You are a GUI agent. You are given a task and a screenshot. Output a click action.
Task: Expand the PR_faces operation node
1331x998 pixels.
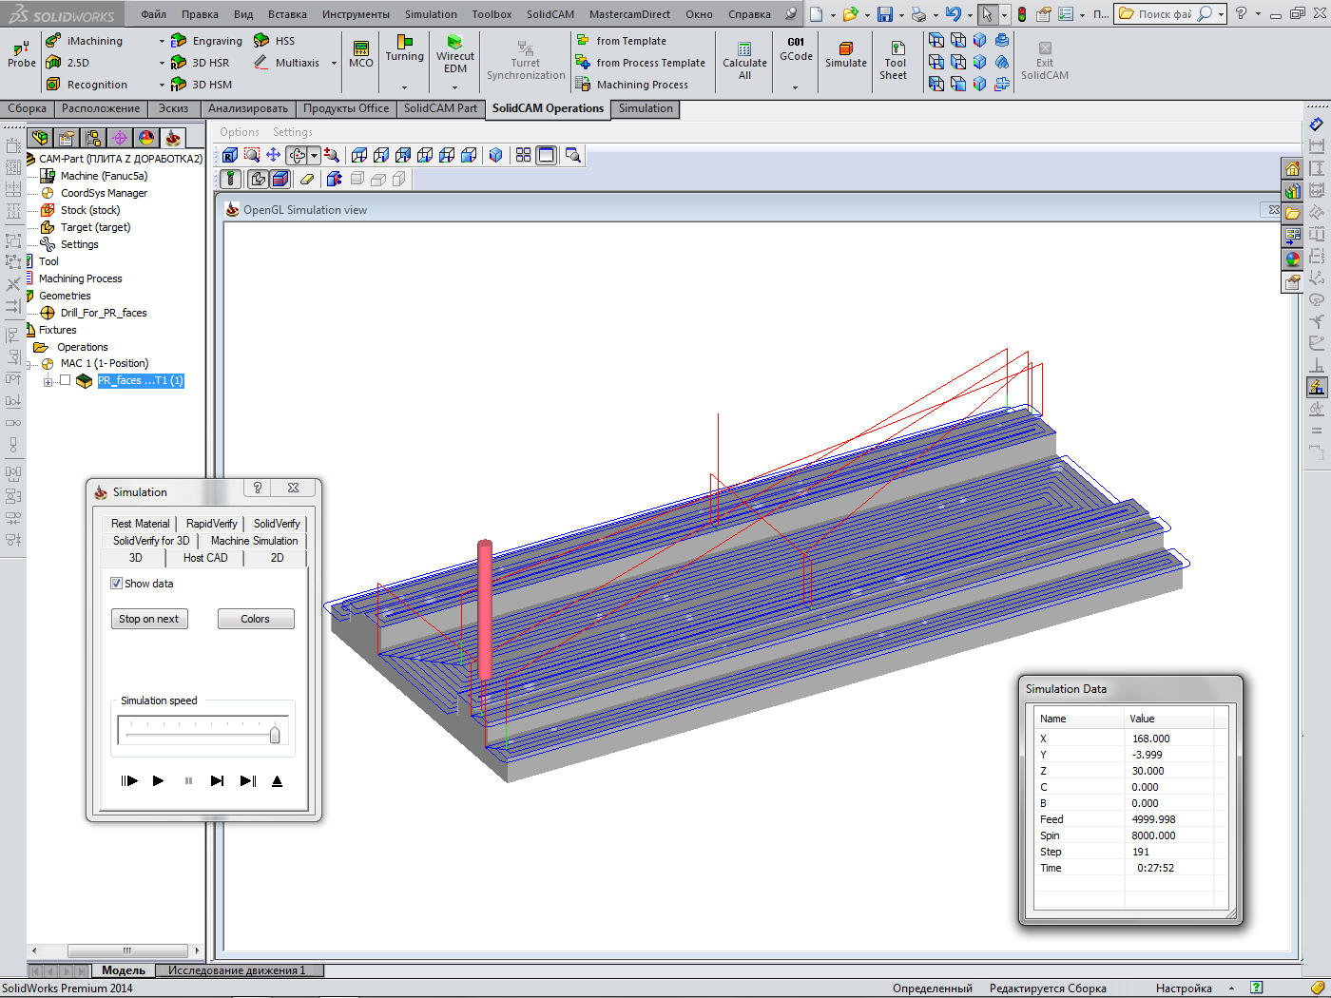coord(48,381)
